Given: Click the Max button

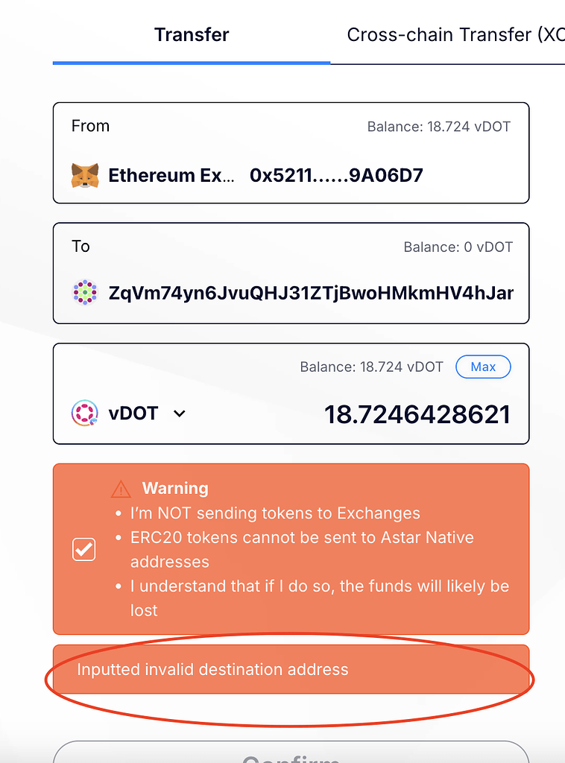Looking at the screenshot, I should coord(483,367).
